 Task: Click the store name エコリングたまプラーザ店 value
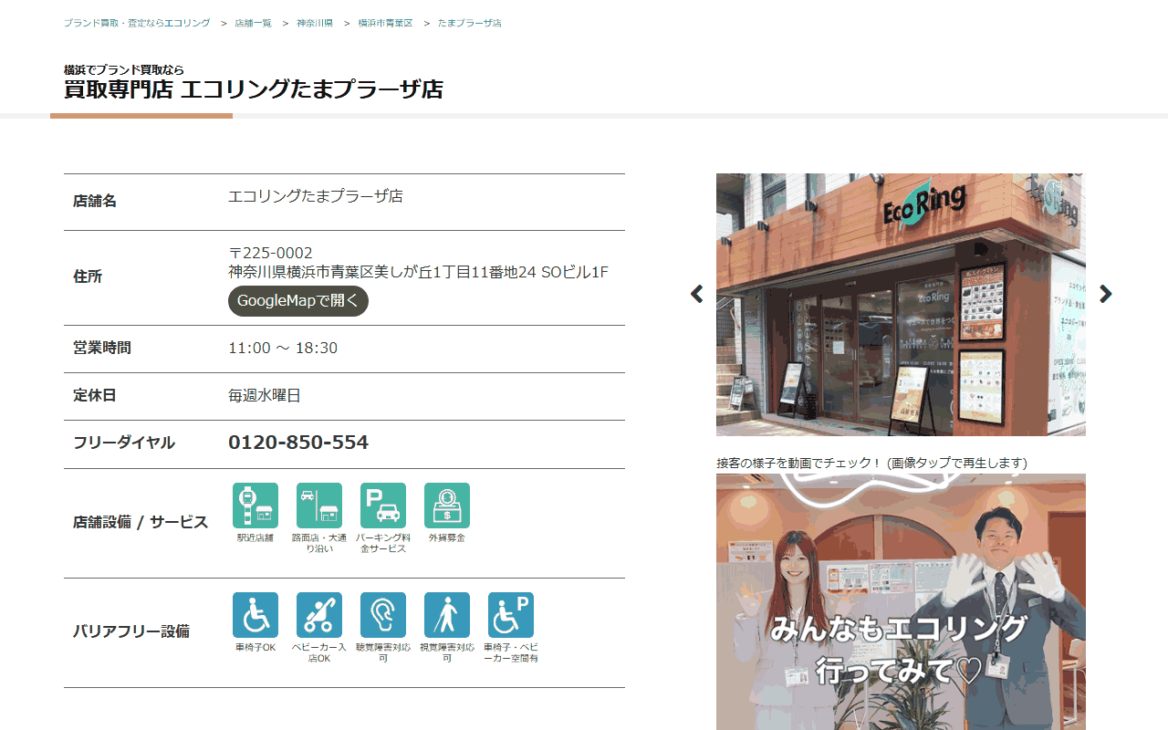316,196
